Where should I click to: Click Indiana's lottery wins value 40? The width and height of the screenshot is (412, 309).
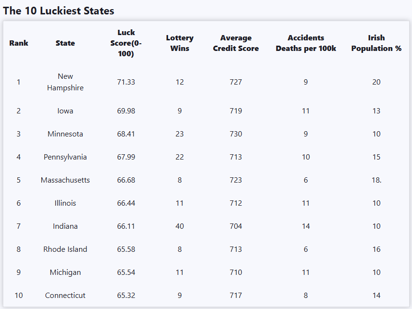180,226
